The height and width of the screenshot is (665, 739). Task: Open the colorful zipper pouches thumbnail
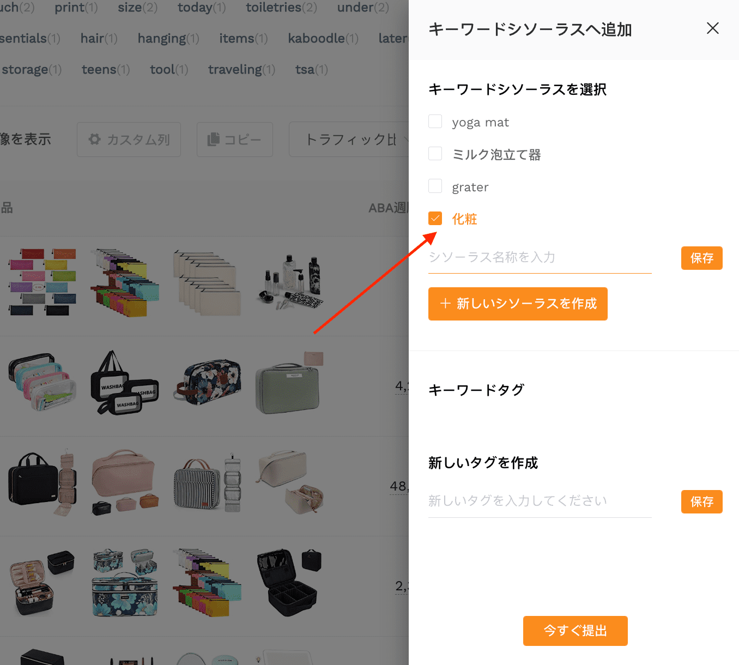coord(43,281)
